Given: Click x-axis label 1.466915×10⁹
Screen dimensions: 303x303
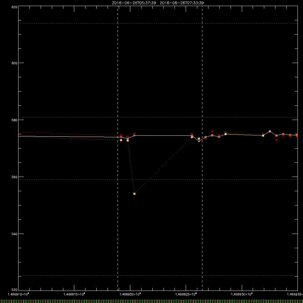Looking at the screenshot, I should click(x=74, y=294).
